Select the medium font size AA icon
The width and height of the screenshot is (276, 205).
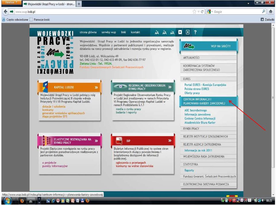(164, 32)
